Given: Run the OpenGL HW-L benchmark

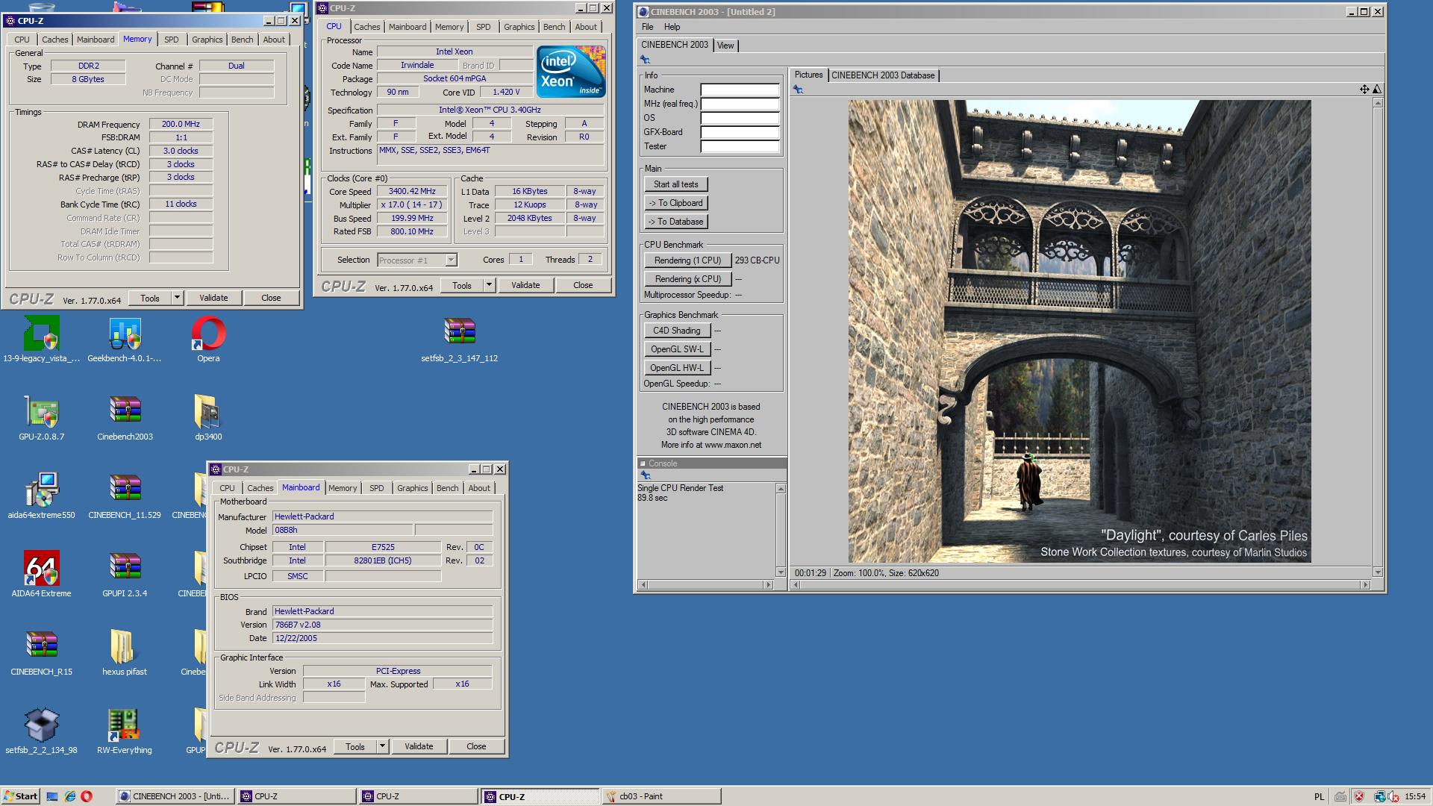Looking at the screenshot, I should coord(676,368).
